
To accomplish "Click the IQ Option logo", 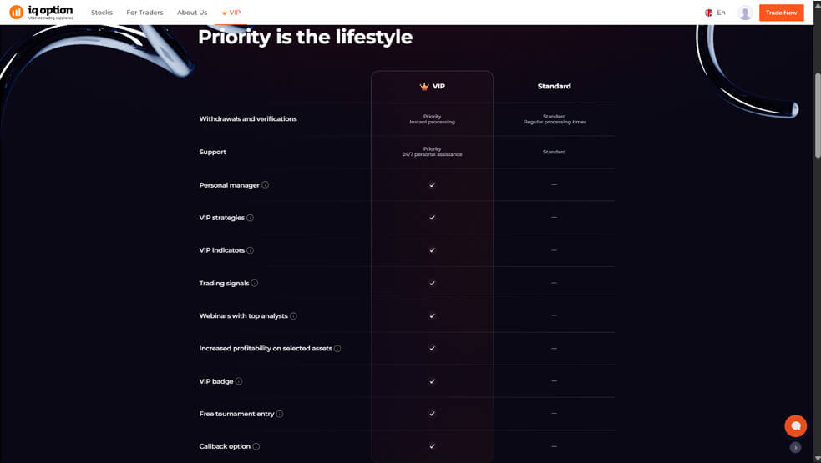I will click(x=41, y=12).
